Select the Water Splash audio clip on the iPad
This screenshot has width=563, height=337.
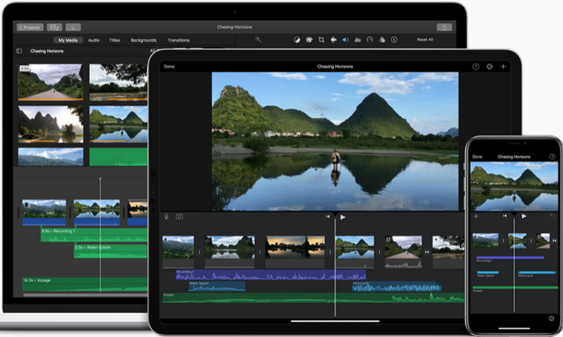[217, 286]
